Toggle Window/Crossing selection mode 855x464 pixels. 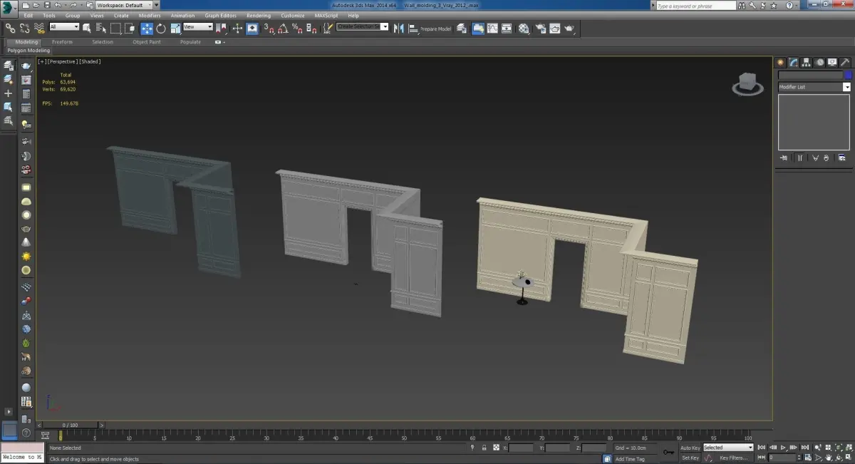point(130,29)
